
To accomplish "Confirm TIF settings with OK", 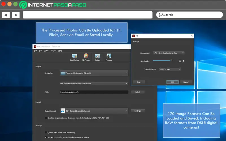I will pos(172,82).
